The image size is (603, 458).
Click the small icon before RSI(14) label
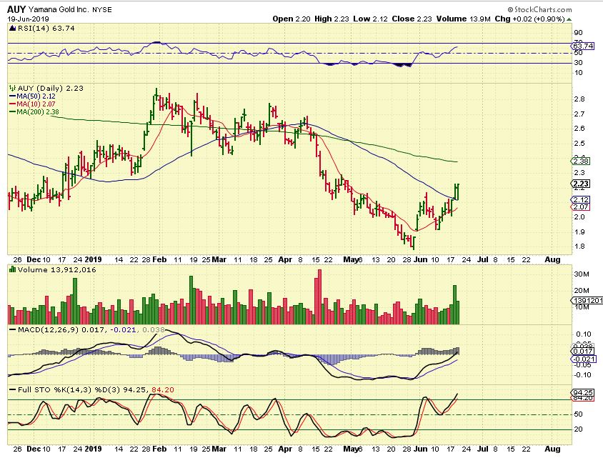[12, 28]
